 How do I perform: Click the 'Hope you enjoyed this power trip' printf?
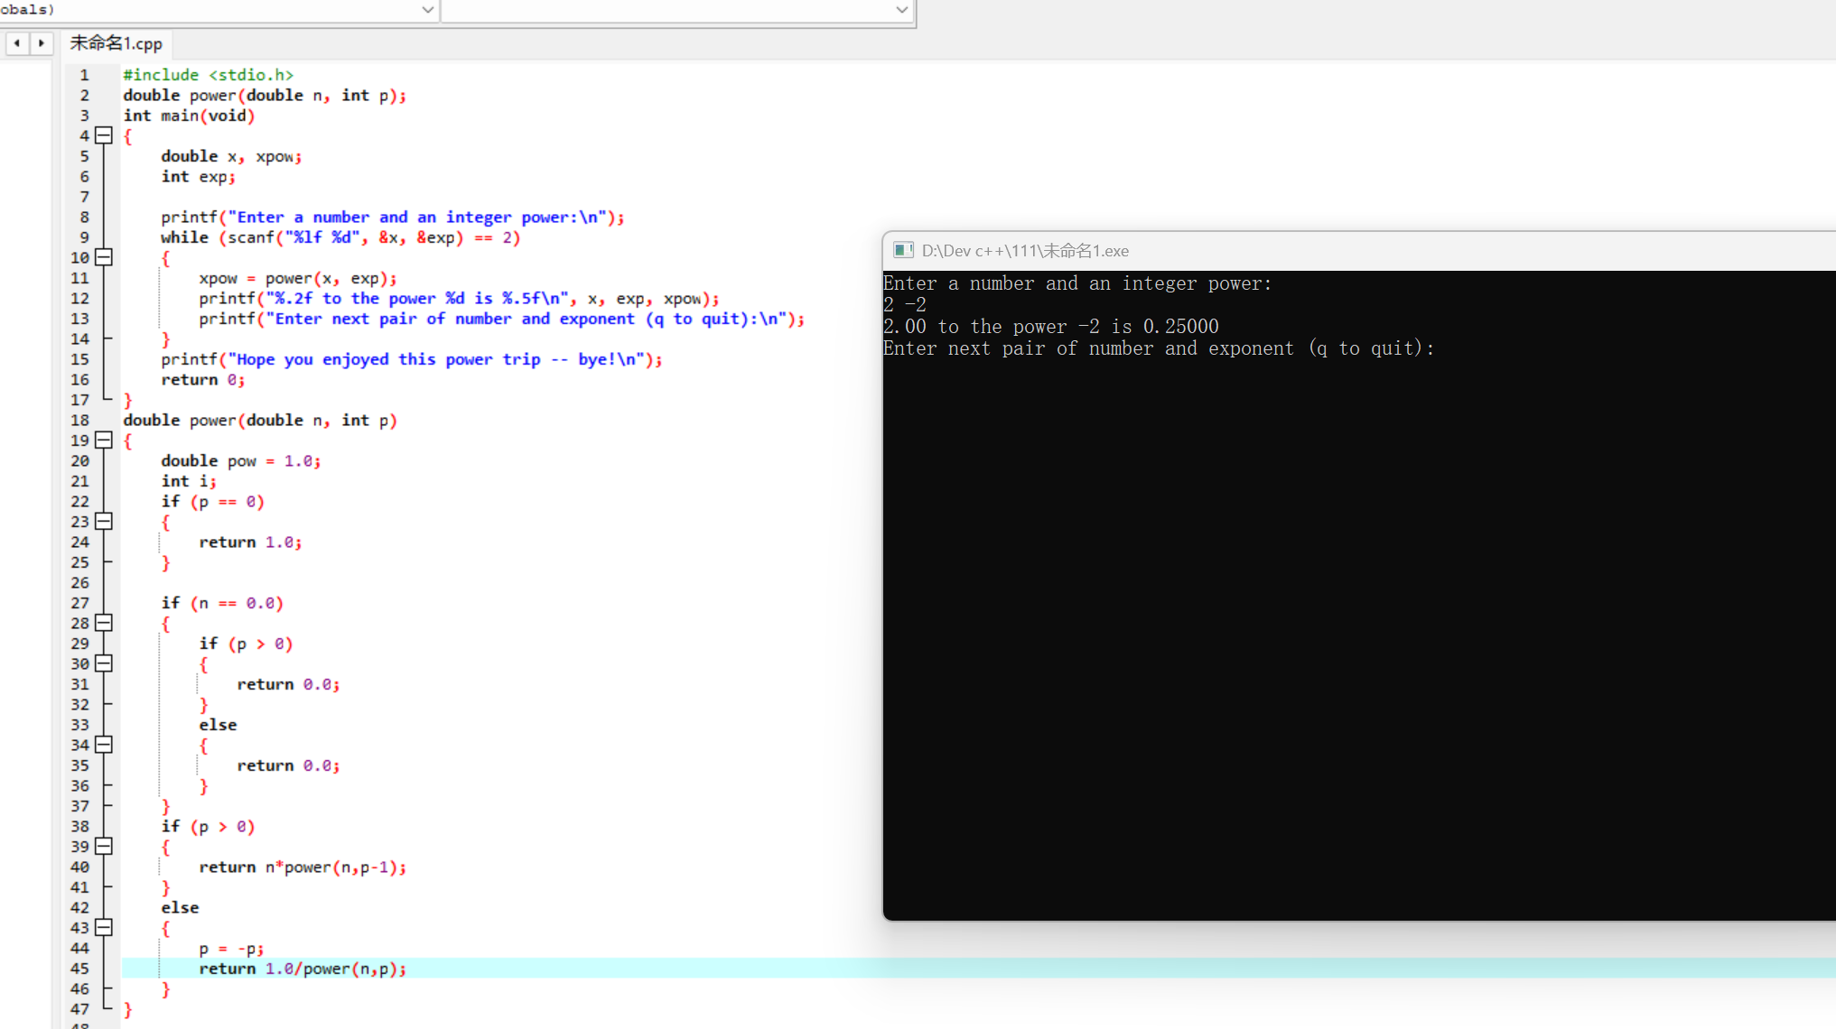[x=412, y=359]
